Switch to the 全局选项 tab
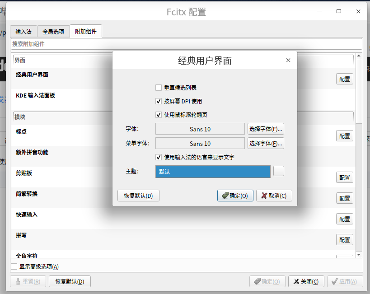Viewport: 370px width, 294px height. click(x=53, y=31)
